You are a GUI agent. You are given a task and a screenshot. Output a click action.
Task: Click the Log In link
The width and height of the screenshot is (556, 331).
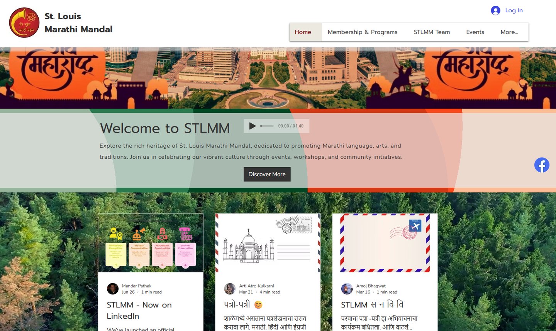click(514, 10)
